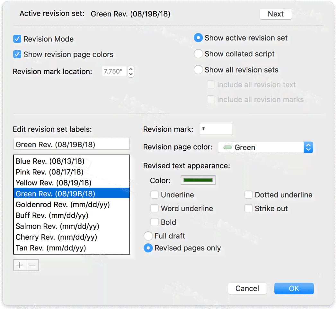Viewport: 336px width, 309px height.
Task: Select Goldenrod Rev. (mm/dd/yy) row
Action: click(x=72, y=204)
